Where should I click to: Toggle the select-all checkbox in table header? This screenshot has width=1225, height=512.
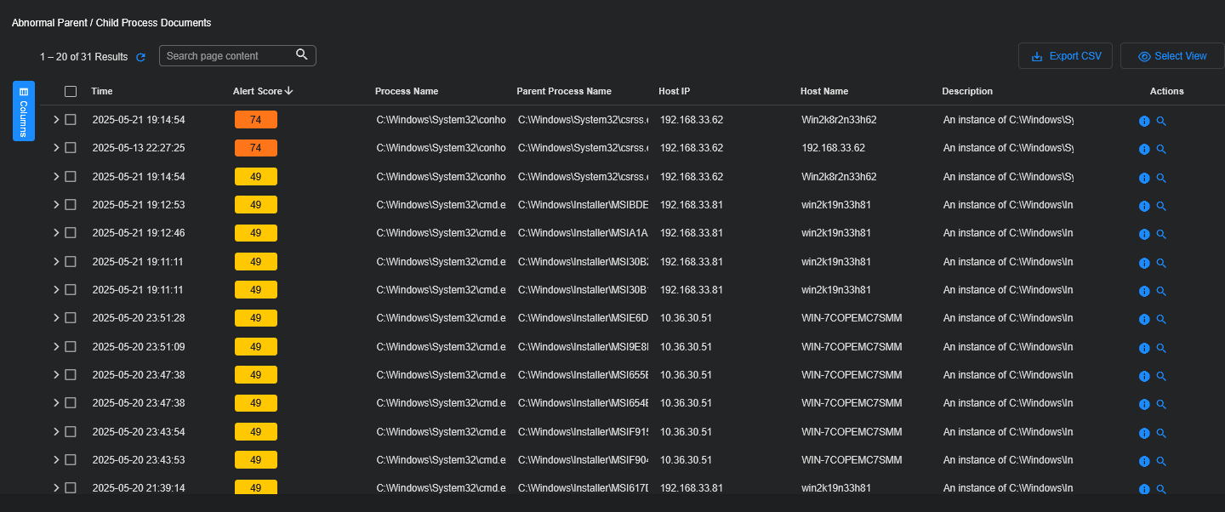(71, 91)
